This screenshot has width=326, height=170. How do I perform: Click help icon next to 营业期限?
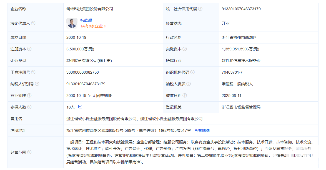point(29,96)
